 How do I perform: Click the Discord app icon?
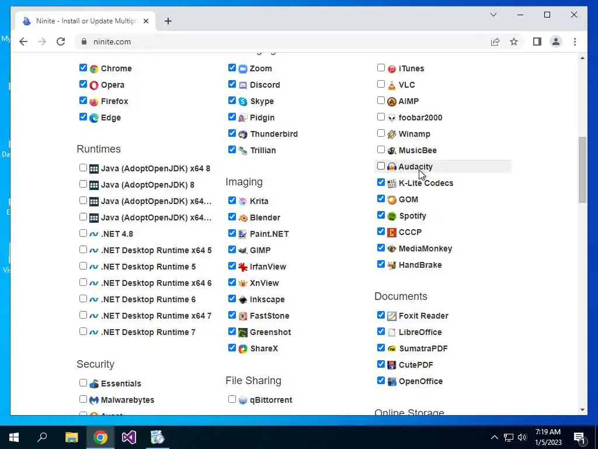pyautogui.click(x=243, y=85)
